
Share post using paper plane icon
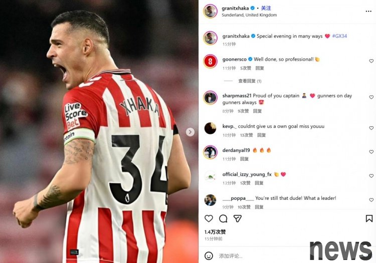238,218
